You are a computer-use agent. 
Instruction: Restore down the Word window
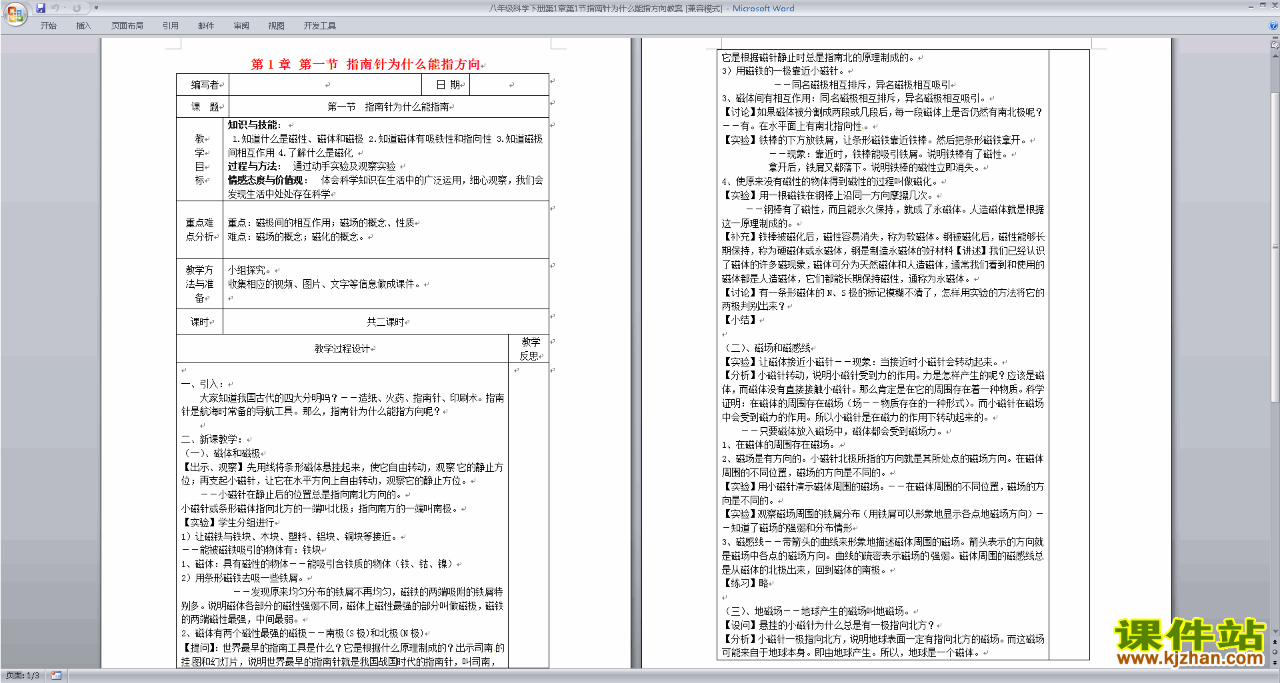[x=1263, y=5]
